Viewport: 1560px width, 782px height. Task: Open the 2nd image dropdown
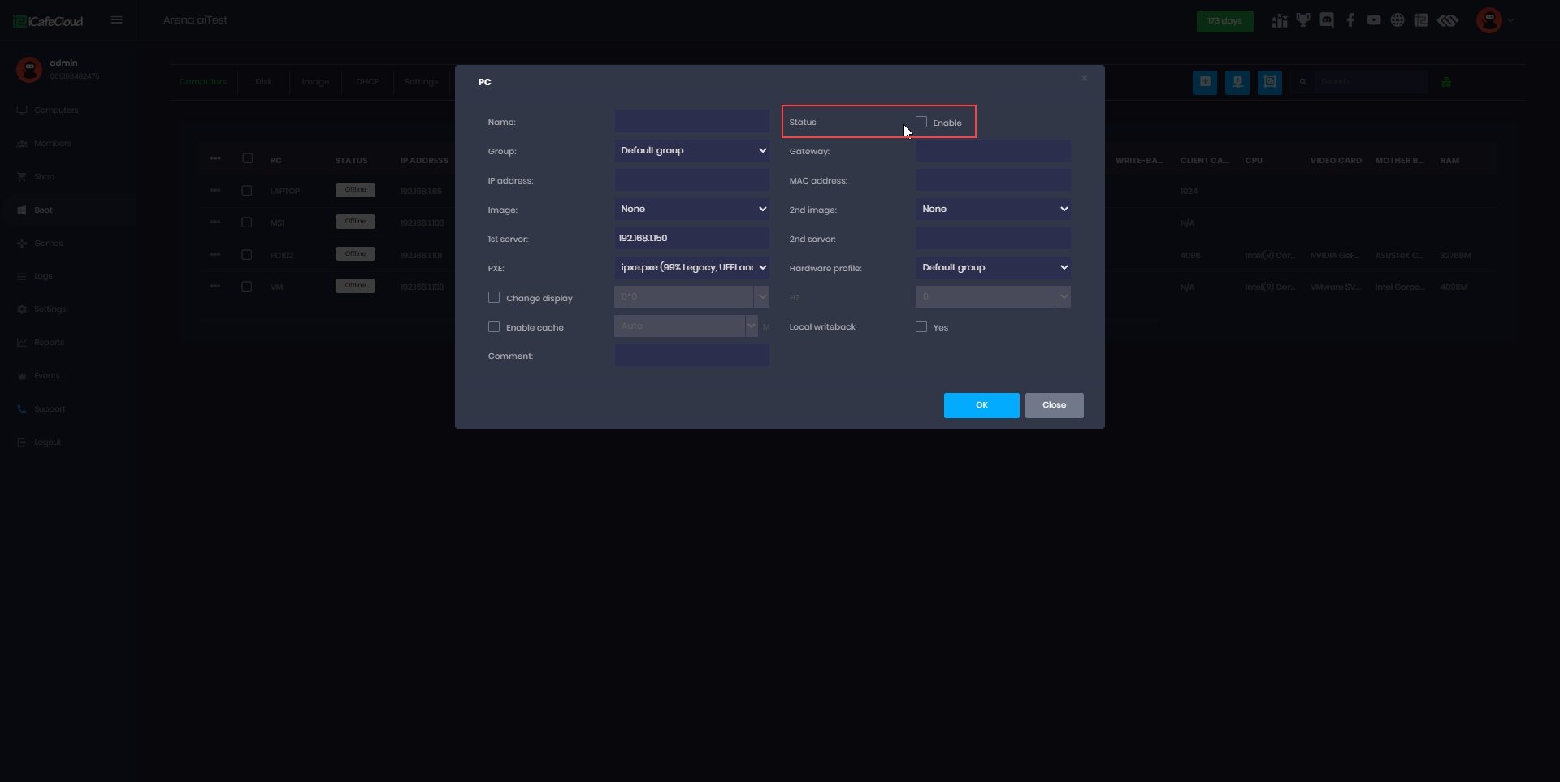pyautogui.click(x=993, y=209)
